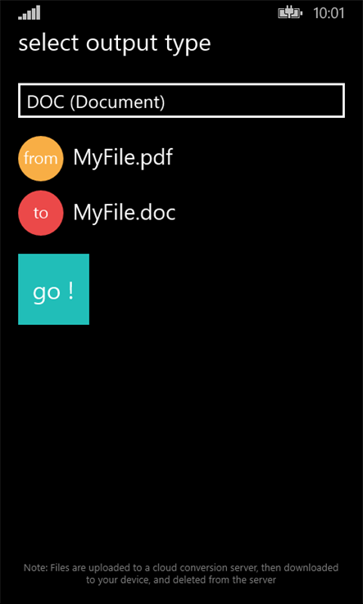The width and height of the screenshot is (363, 604).
Task: Tap the word "Document" in the combo box
Action: (x=118, y=102)
